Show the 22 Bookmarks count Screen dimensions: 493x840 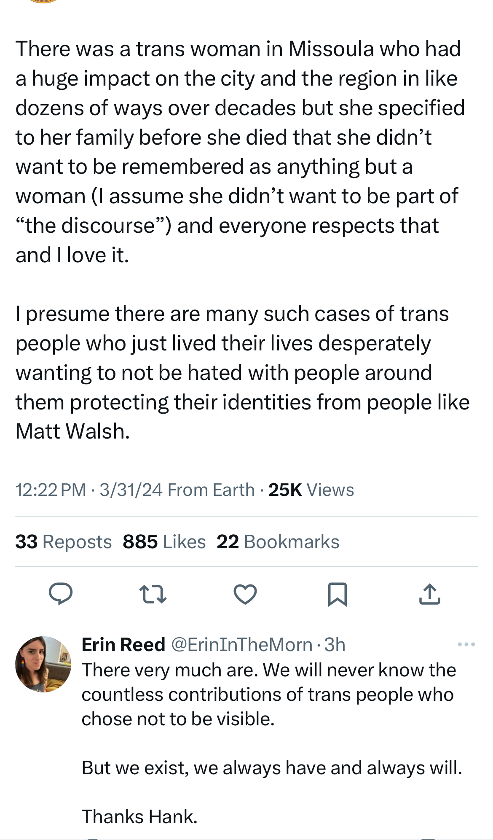[278, 542]
